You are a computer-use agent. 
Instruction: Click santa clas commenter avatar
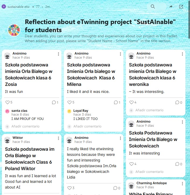7,111
